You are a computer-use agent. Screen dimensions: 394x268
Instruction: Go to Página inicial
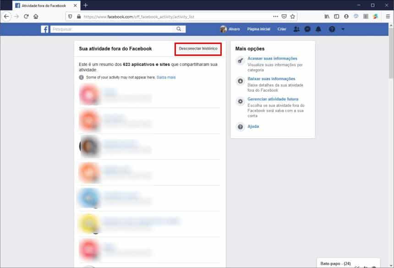click(258, 29)
